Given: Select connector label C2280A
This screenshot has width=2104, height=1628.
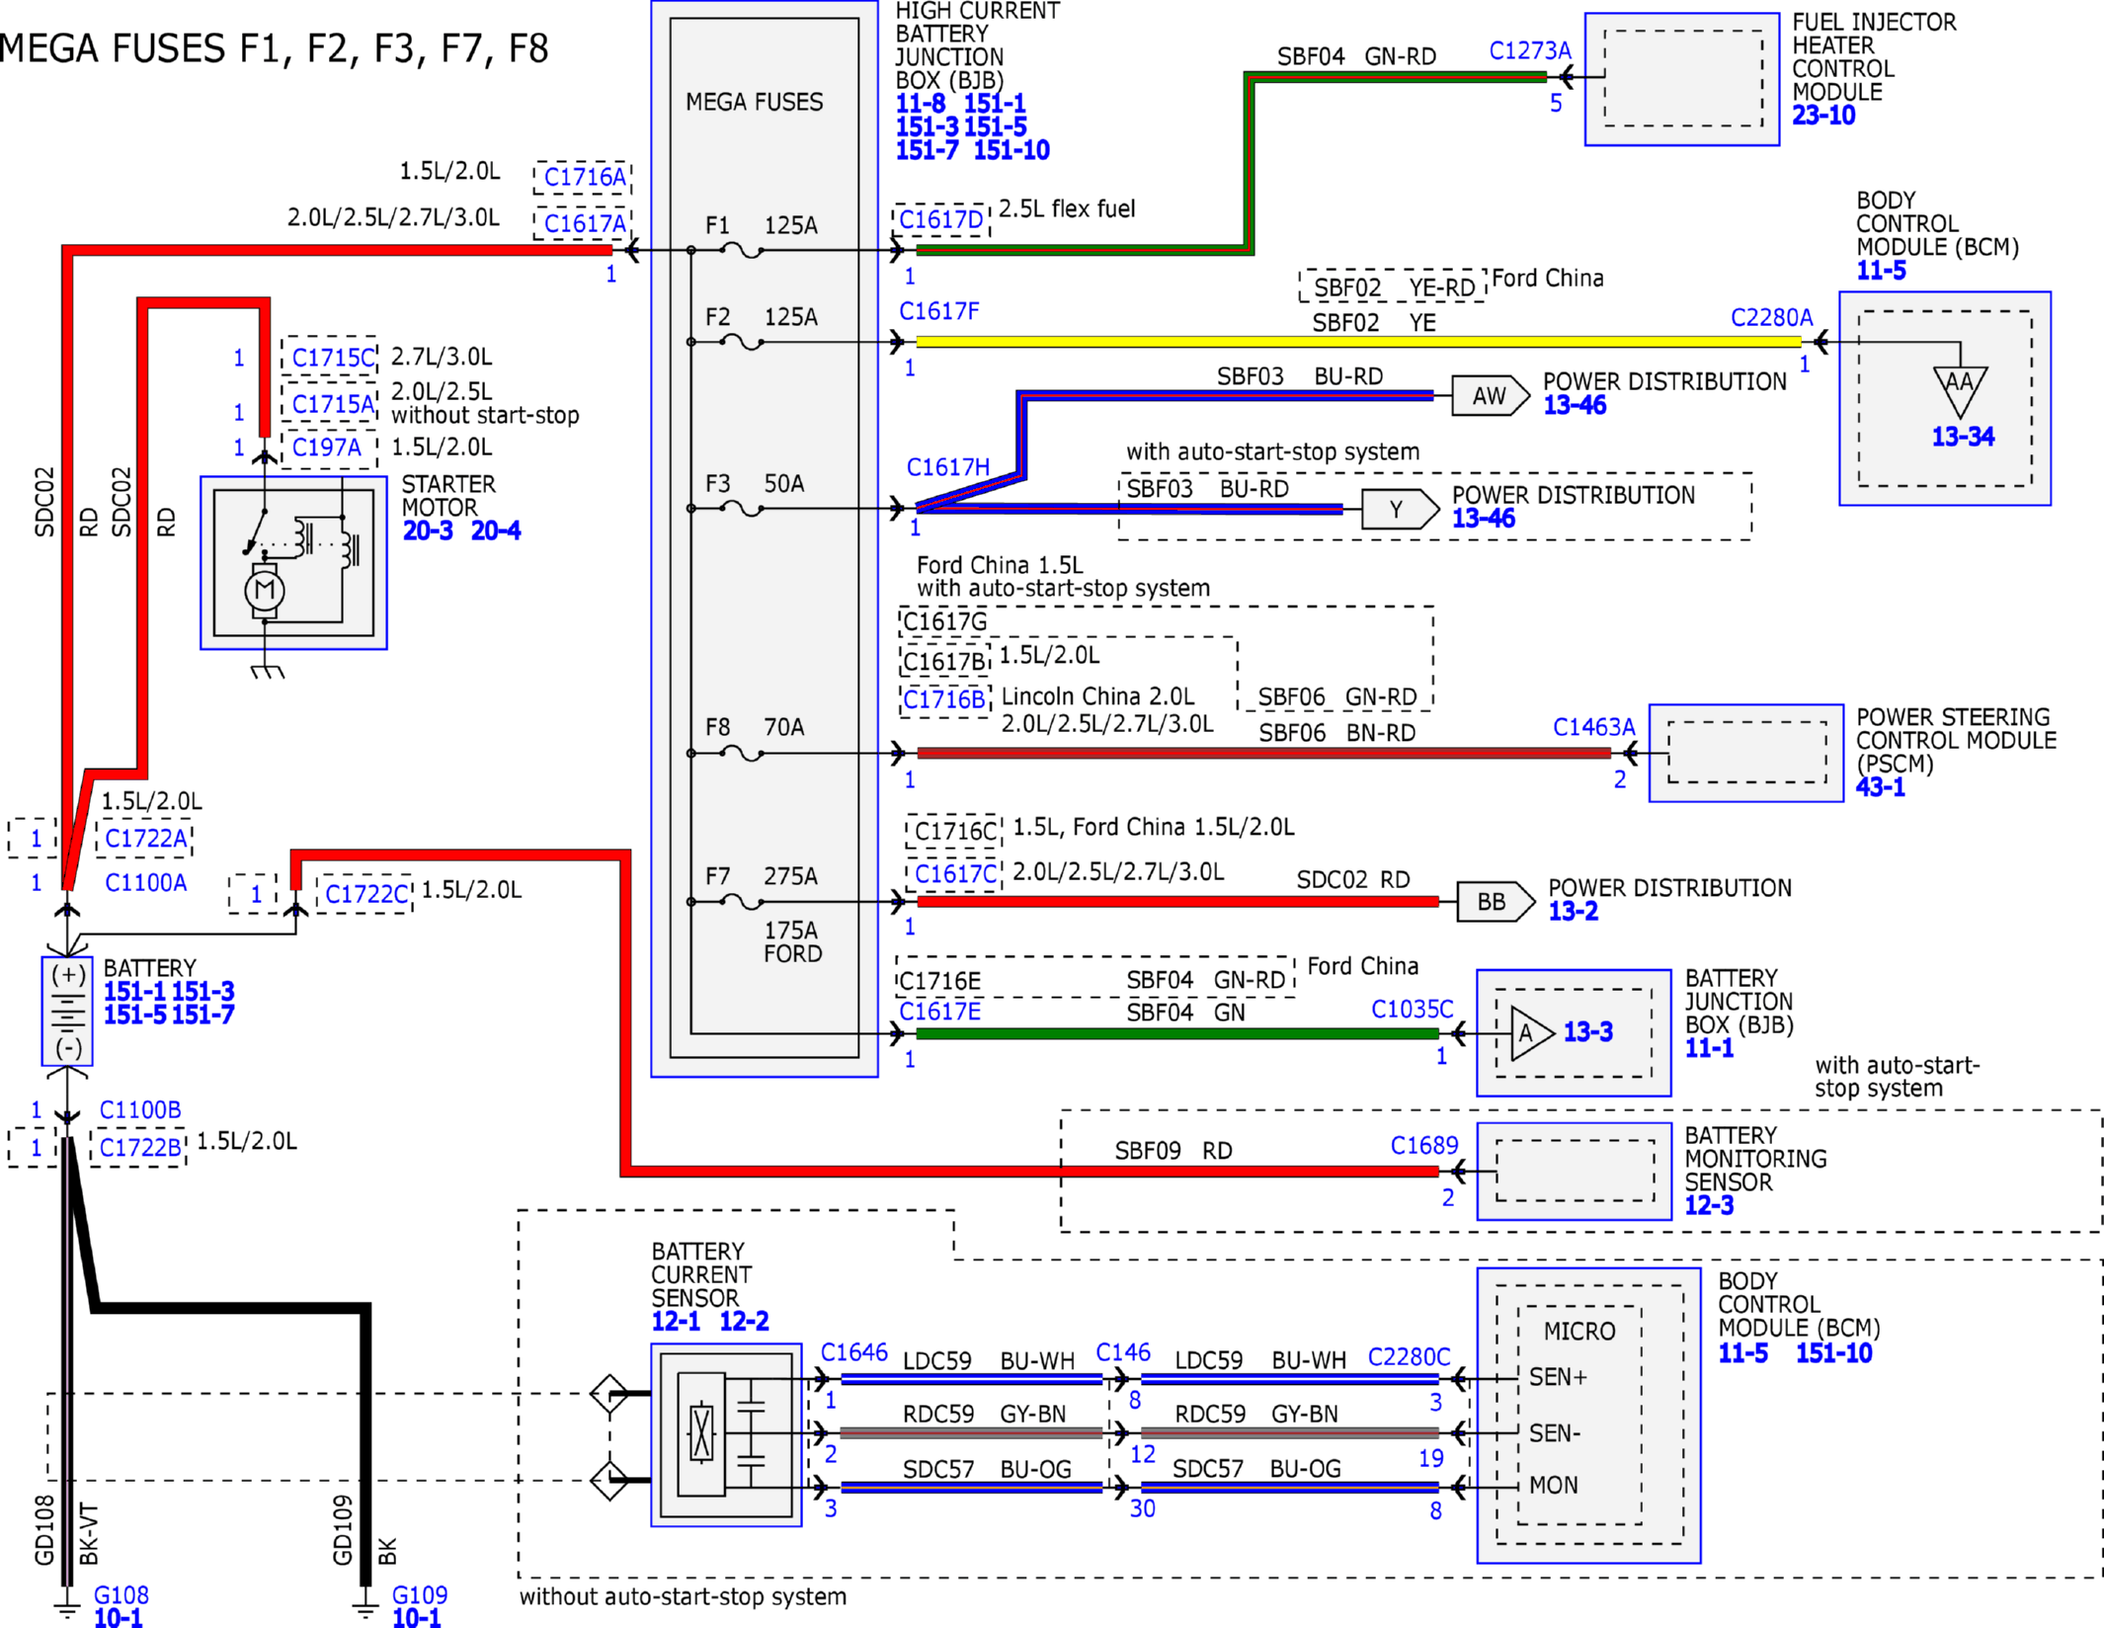Looking at the screenshot, I should [x=1771, y=317].
